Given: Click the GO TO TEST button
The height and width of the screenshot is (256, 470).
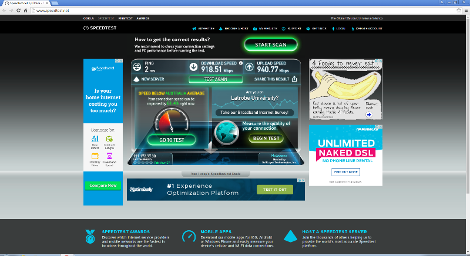Looking at the screenshot, I should pyautogui.click(x=172, y=140).
